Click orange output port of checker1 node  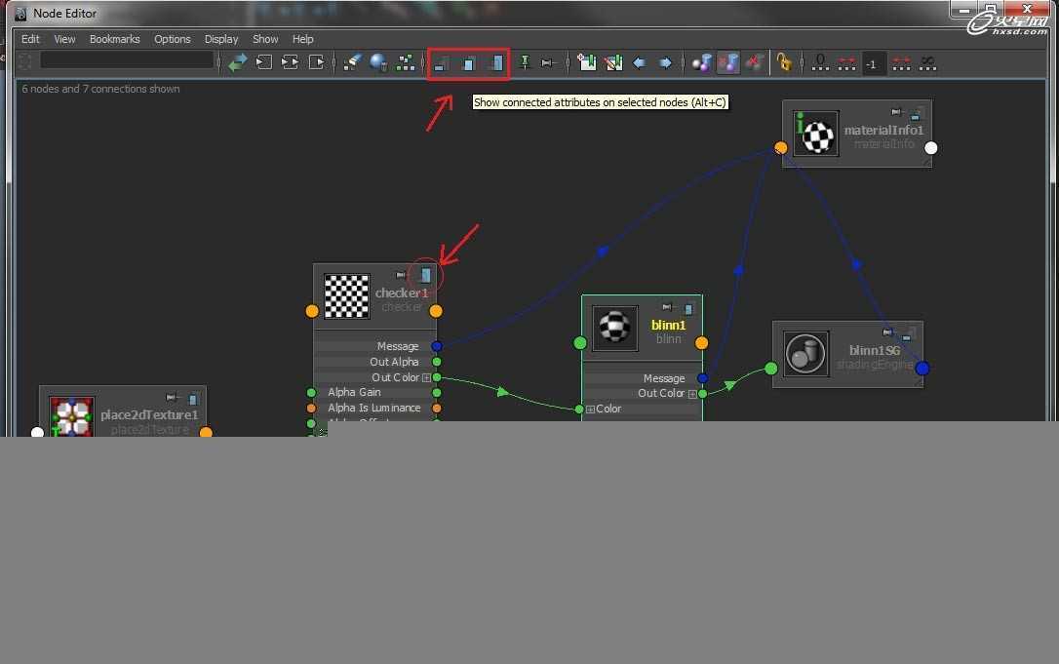436,311
